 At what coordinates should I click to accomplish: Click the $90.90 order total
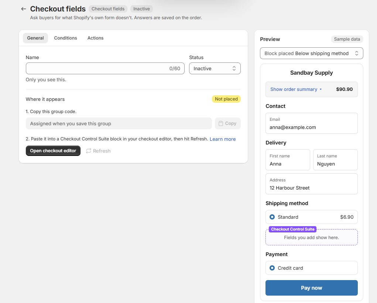[x=344, y=89]
